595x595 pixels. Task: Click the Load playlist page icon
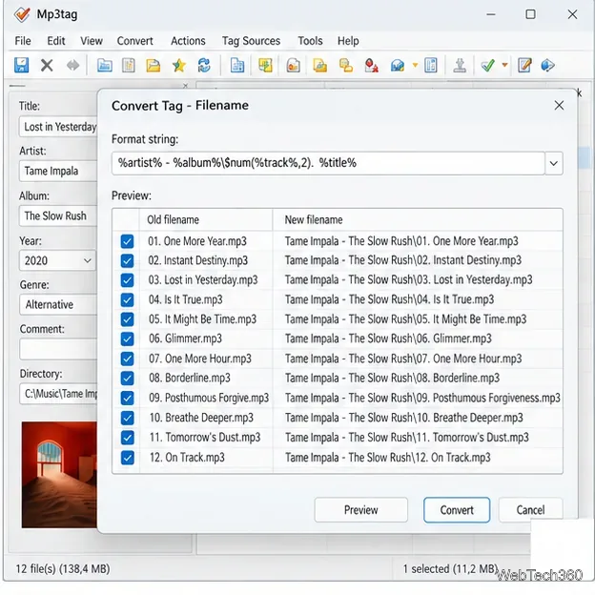coord(129,65)
